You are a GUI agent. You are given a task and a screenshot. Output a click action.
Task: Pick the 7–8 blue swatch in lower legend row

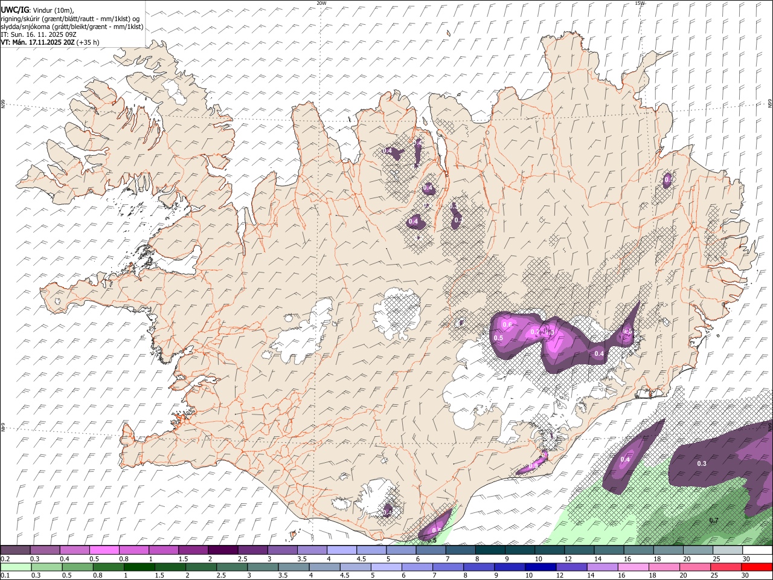click(448, 567)
